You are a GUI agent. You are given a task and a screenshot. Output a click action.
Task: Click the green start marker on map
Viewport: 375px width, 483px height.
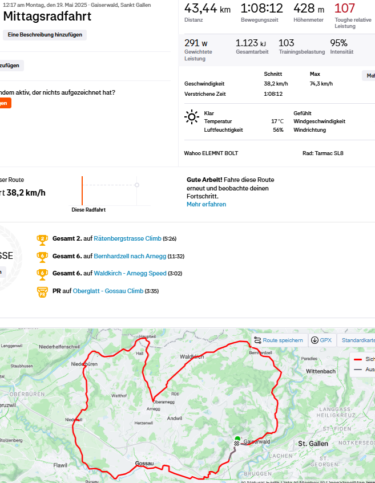coord(237,439)
